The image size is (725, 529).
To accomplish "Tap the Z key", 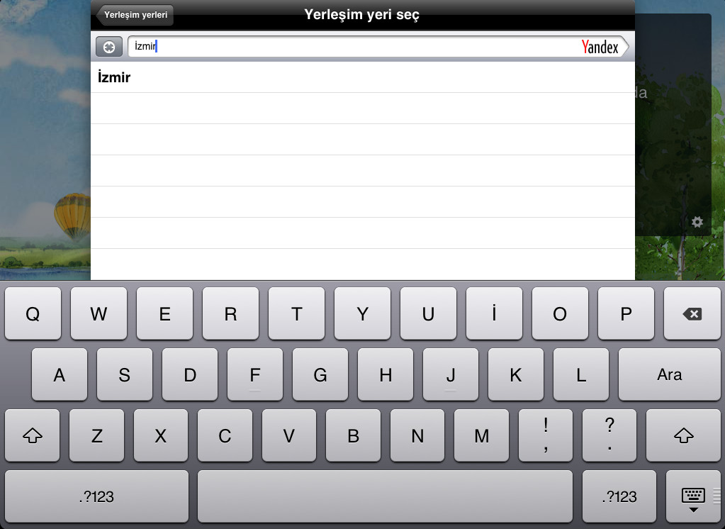I will 96,435.
